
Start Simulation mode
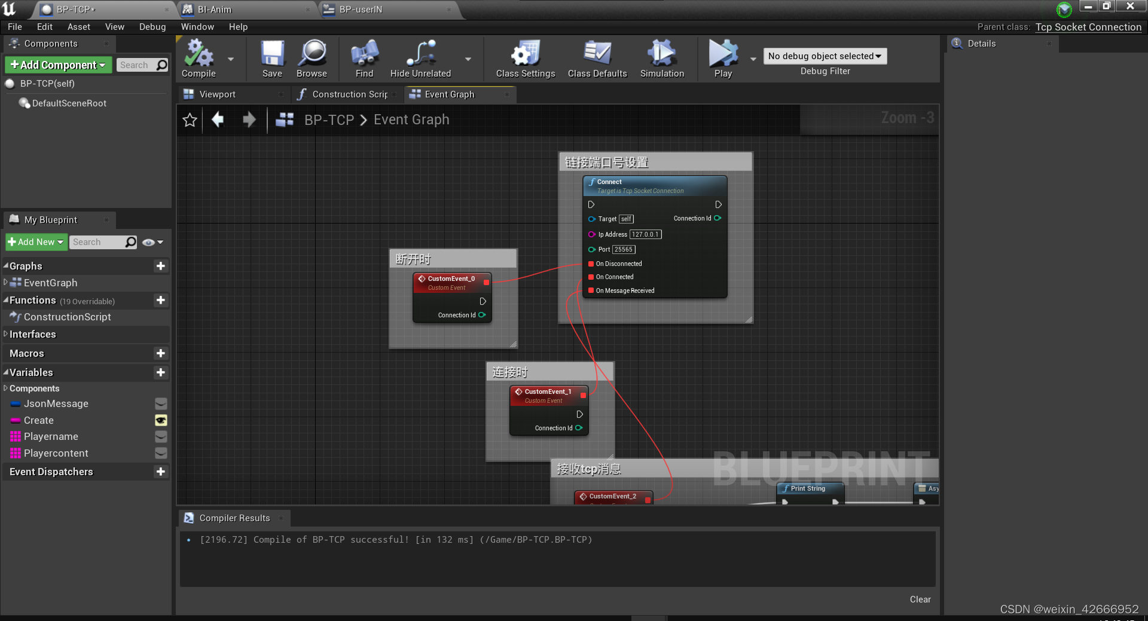[x=661, y=58]
